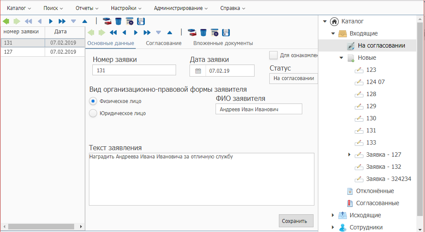Switch to Вложенные документы tab
This screenshot has height=232, width=425.
point(223,43)
